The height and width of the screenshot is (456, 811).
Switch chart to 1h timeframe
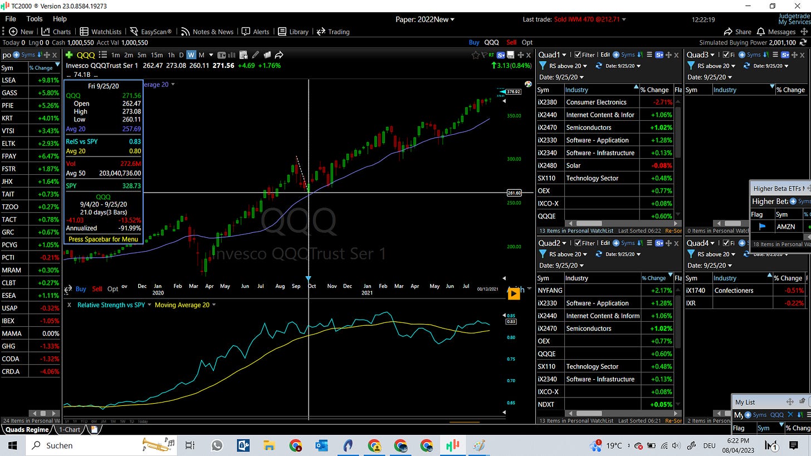point(171,55)
